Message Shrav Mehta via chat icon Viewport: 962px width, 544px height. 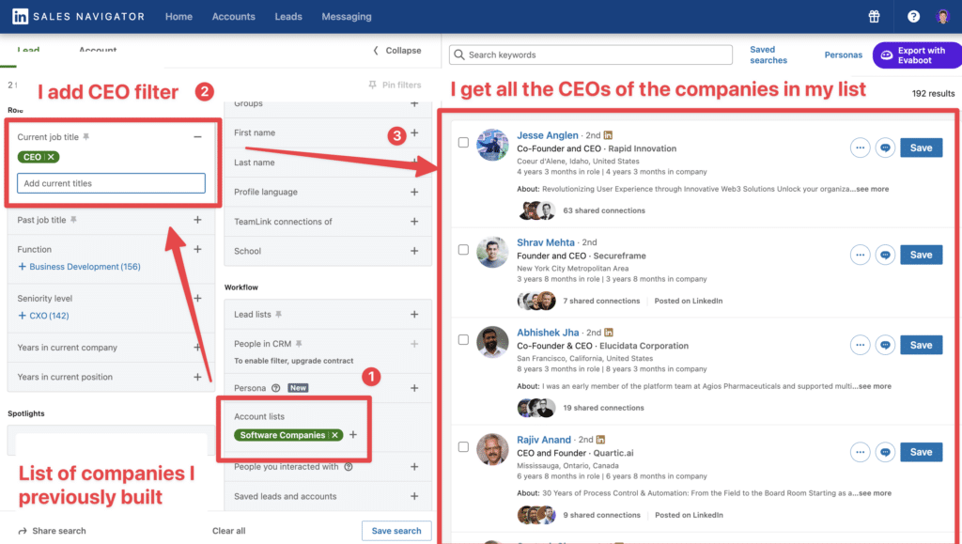[x=885, y=255]
